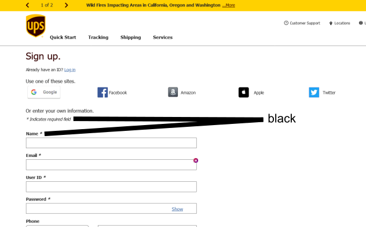The image size is (366, 227).
Task: Click the 'Or enter your own information.' text
Action: tap(60, 111)
